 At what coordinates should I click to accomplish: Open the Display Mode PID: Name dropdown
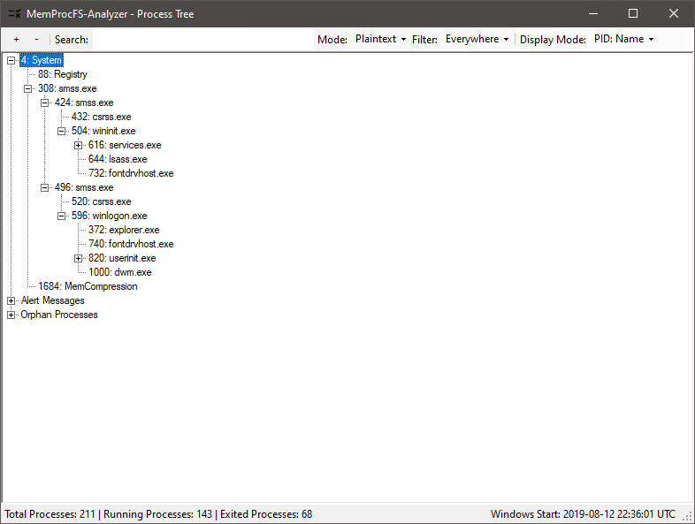pyautogui.click(x=623, y=40)
